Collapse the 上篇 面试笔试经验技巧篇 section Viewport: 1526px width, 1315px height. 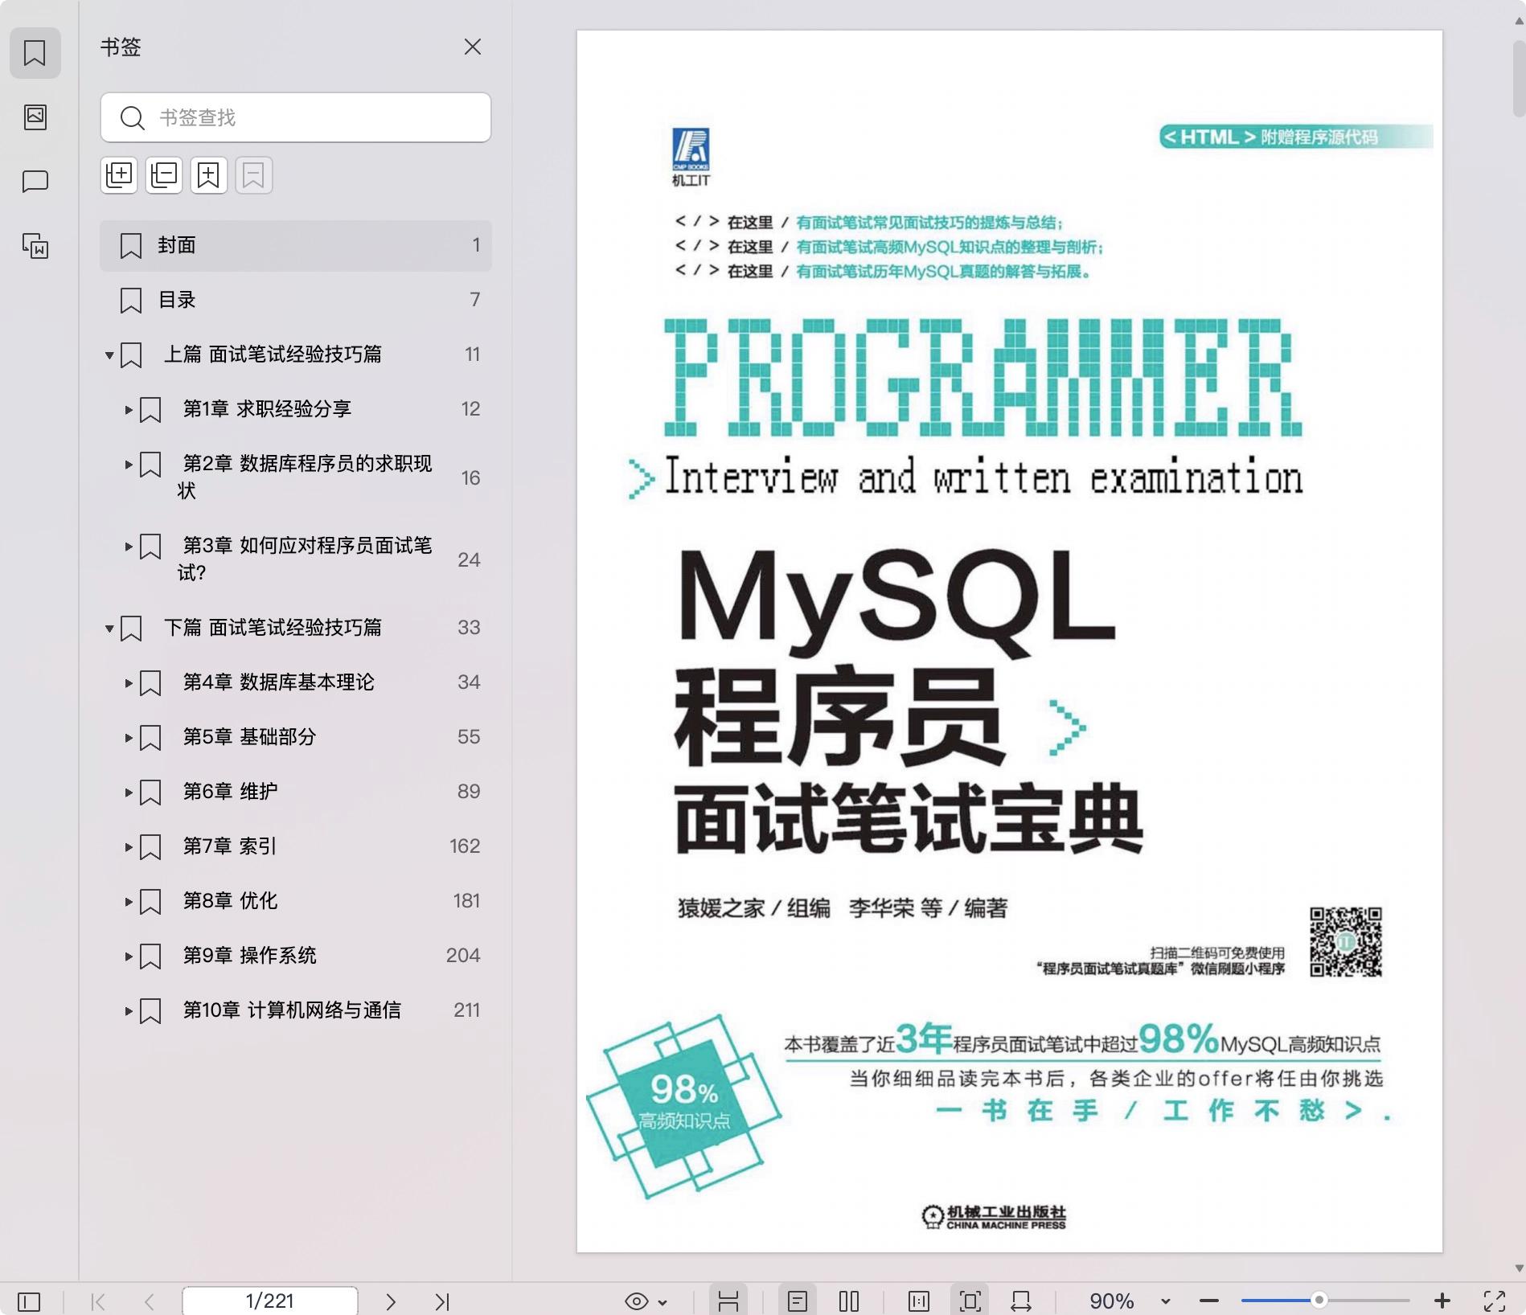[x=109, y=355]
